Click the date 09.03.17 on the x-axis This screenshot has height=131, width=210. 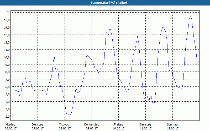(92, 128)
